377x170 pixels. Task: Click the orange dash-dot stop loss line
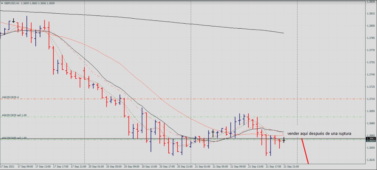coord(186,99)
